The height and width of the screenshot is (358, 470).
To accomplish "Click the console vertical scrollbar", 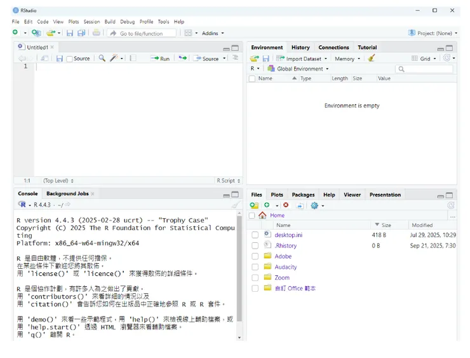I will pyautogui.click(x=239, y=268).
